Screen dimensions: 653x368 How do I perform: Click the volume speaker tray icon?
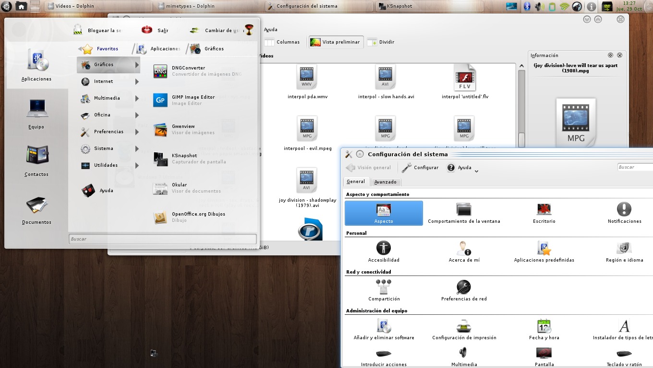coord(539,6)
